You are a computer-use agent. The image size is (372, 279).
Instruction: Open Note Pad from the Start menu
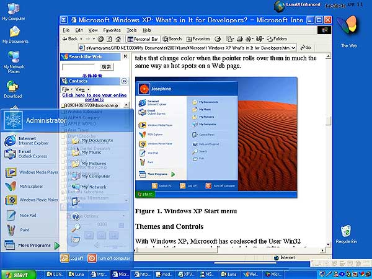tap(20, 215)
